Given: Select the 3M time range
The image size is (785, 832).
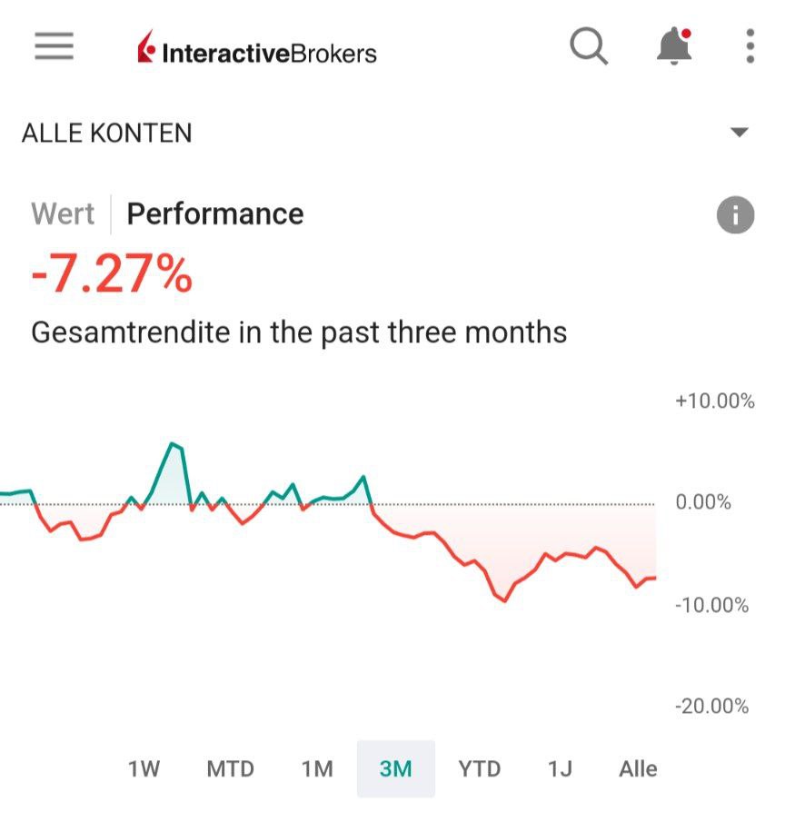Looking at the screenshot, I should (396, 769).
